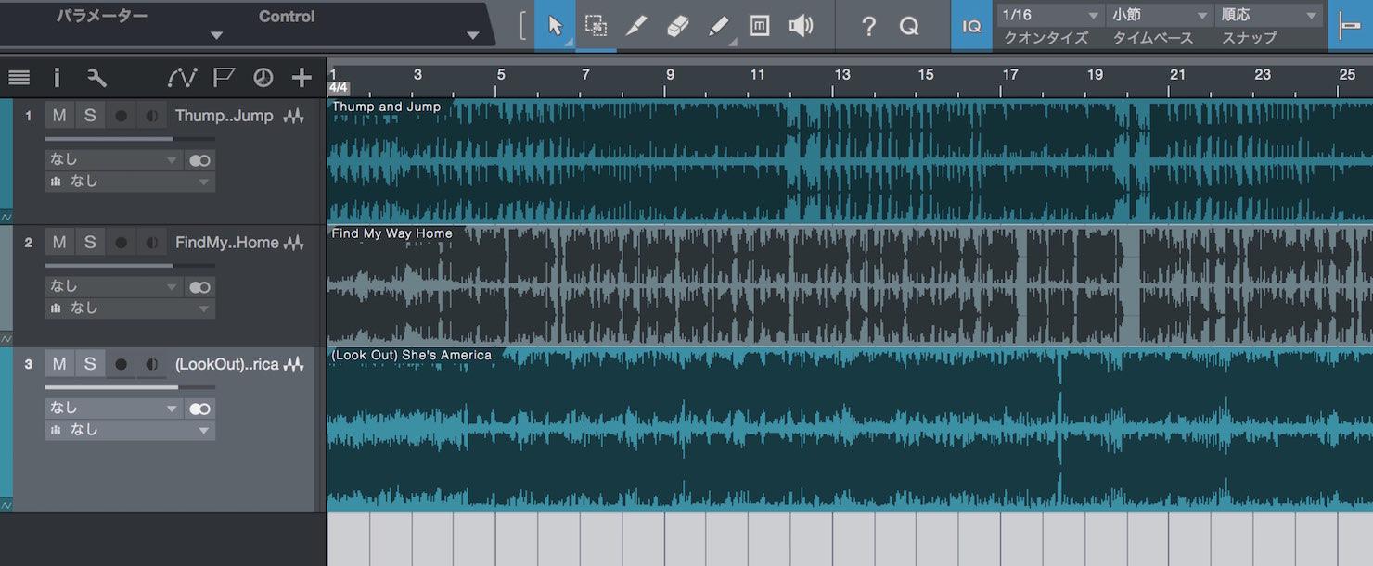Click waveform icon on FindMy..Home track
The image size is (1373, 566).
294,243
